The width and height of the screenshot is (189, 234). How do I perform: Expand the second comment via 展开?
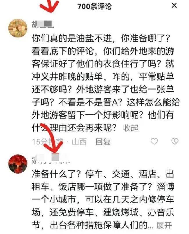[164, 225]
